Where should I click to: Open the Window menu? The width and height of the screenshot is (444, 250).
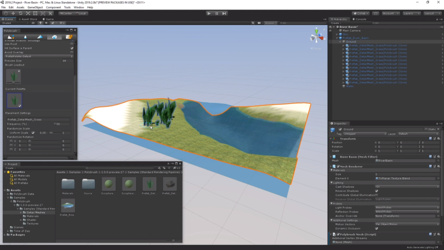[x=79, y=7]
